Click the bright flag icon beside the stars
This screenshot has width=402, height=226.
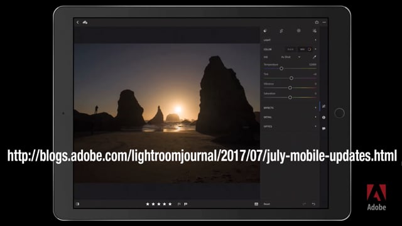point(186,204)
